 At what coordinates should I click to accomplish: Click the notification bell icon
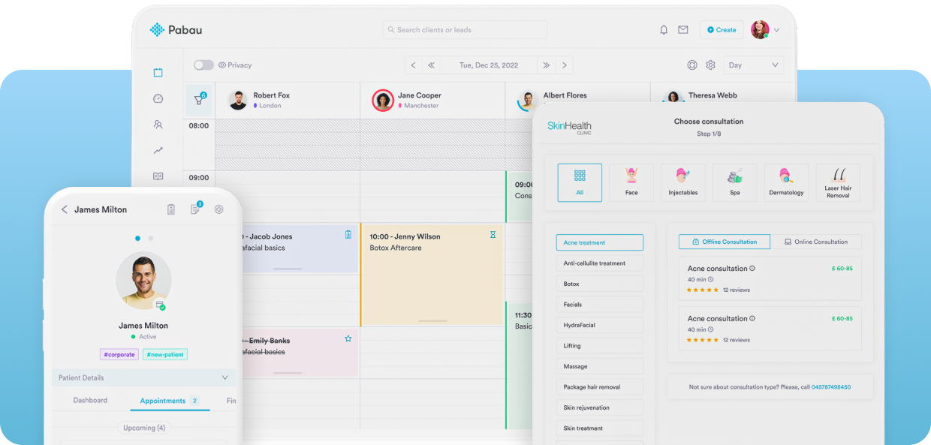664,30
